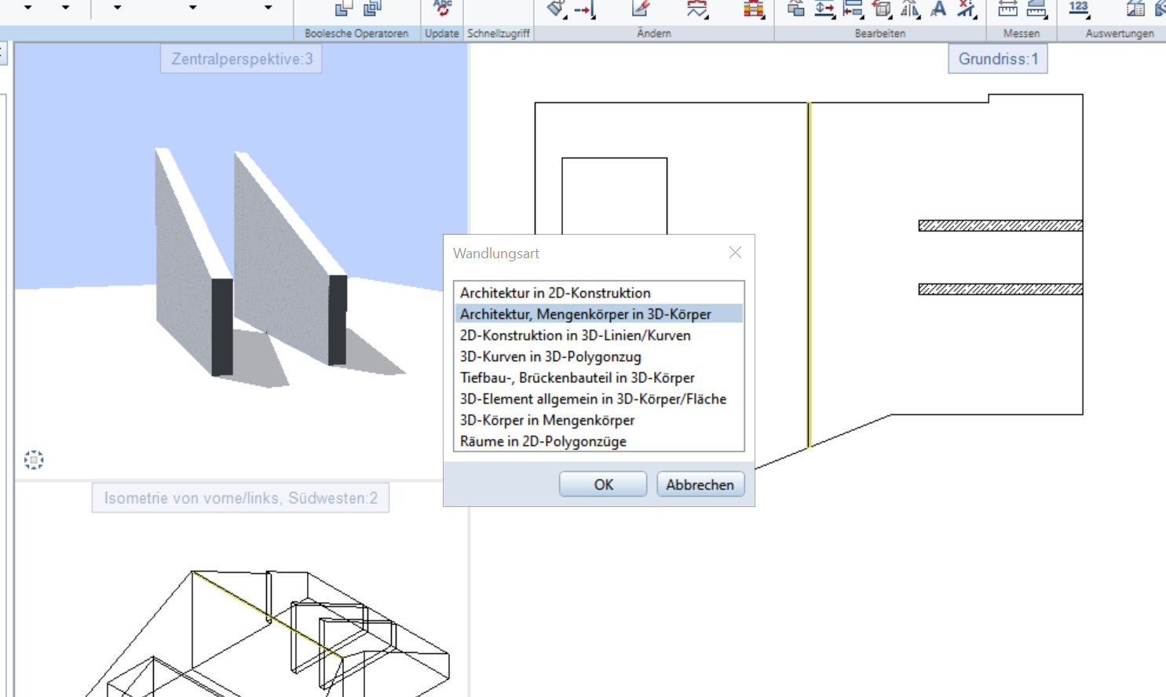Click the 3D box icon in Bearbeiten
The image size is (1166, 697).
882,9
